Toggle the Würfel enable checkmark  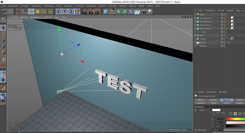pos(226,39)
